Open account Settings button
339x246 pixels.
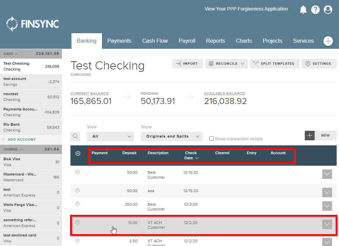[x=319, y=64]
